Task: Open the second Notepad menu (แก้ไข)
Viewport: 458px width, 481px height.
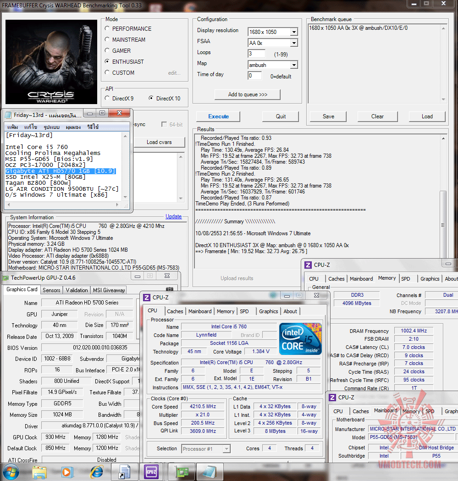Action: 31,127
